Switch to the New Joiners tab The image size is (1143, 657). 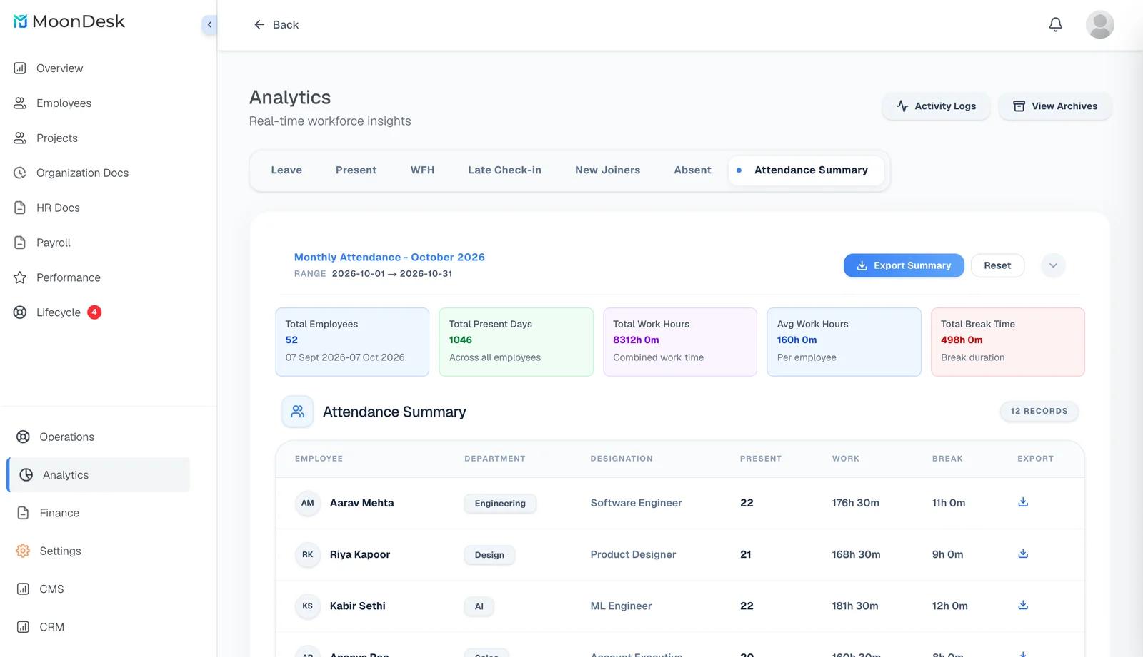(x=607, y=170)
